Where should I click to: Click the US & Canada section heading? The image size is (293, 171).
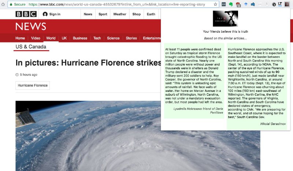click(x=31, y=47)
